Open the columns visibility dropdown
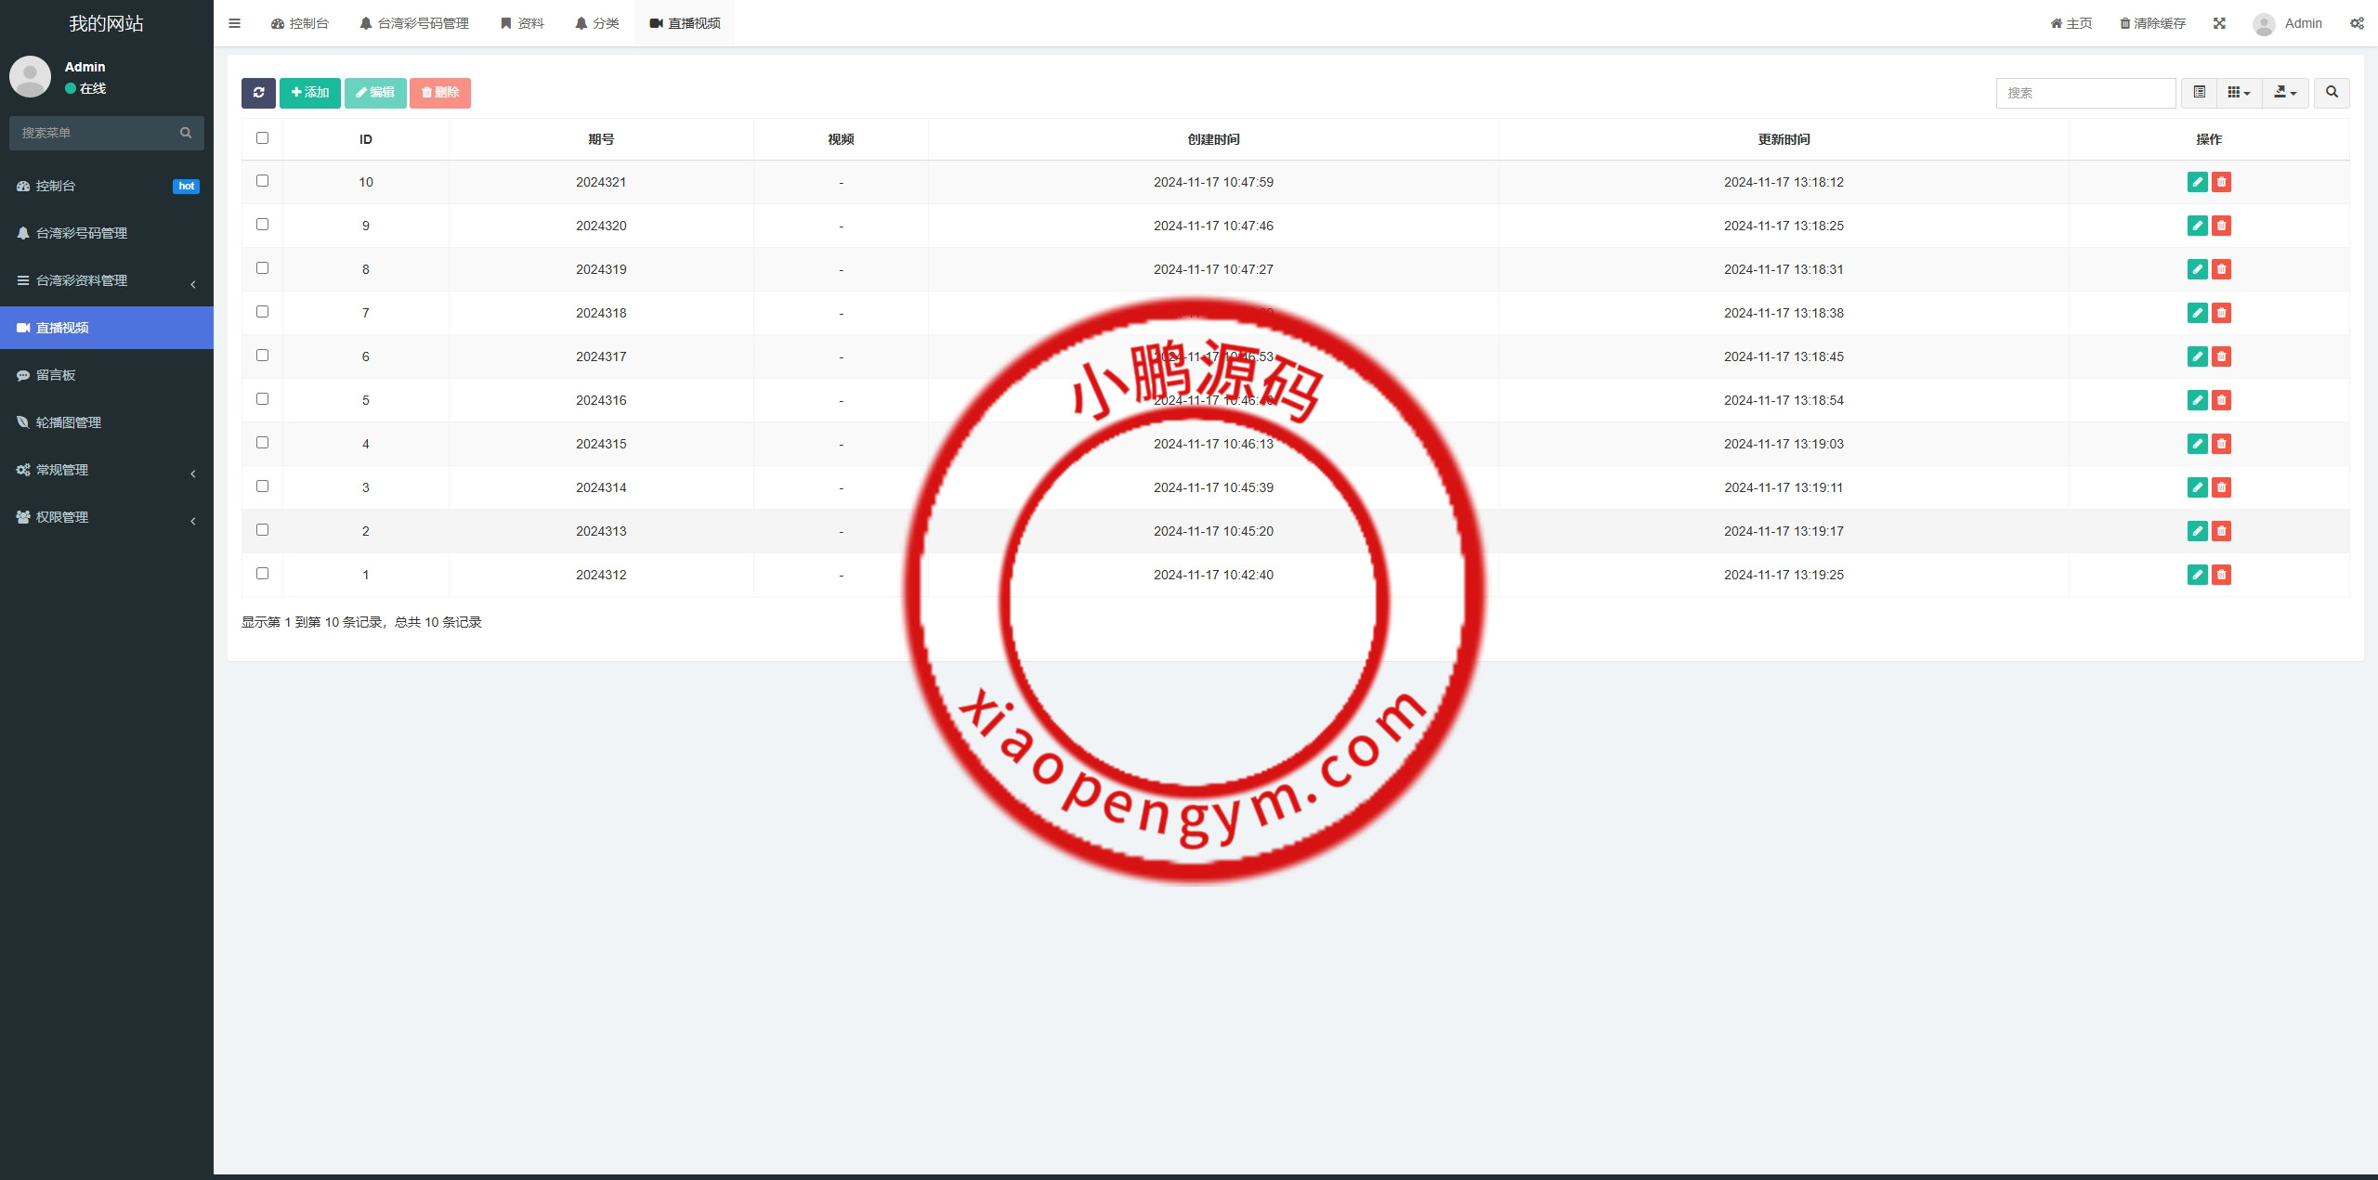The height and width of the screenshot is (1180, 2378). (2239, 93)
